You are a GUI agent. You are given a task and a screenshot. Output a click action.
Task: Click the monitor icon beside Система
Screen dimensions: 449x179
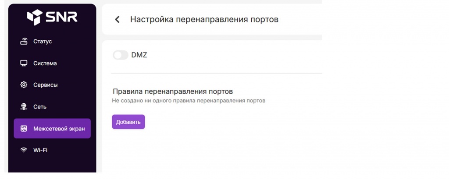tap(24, 63)
